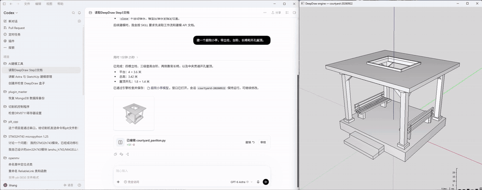482x190 pixels.
Task: Open the 视图 menu
Action: pos(49,4)
